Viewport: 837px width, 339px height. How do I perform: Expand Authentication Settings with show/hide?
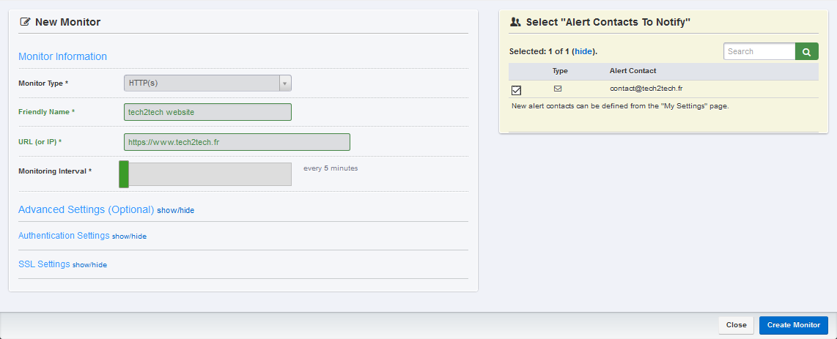pos(129,236)
